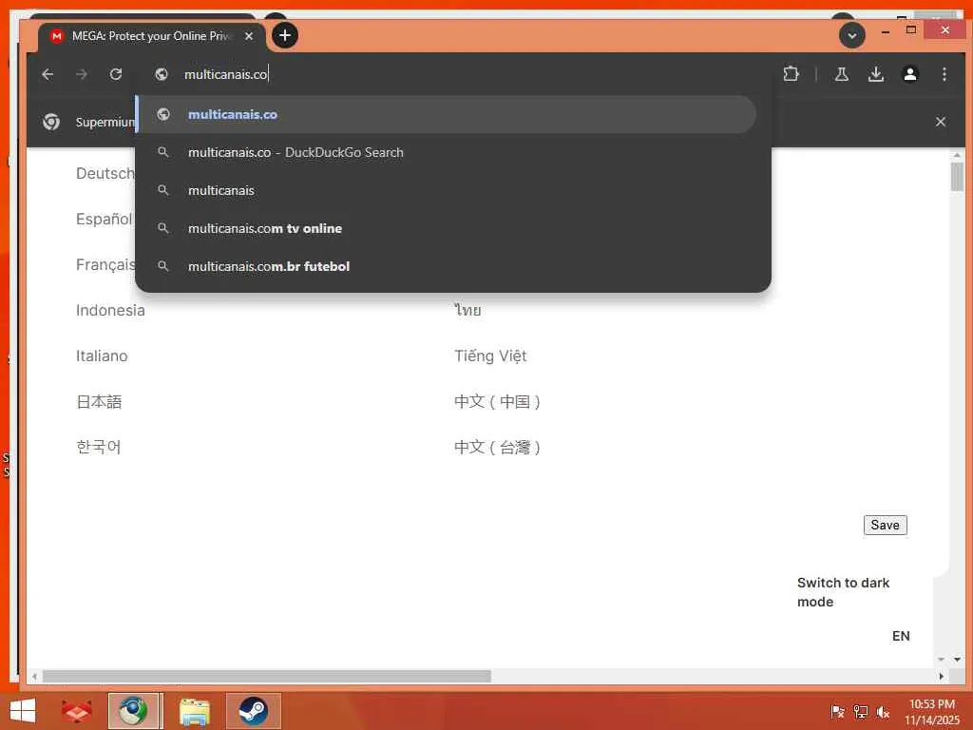Open the Extensions puzzle icon
The width and height of the screenshot is (973, 730).
[791, 74]
